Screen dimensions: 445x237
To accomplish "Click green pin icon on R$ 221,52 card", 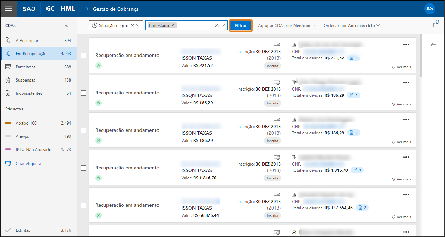I will 99,66.
